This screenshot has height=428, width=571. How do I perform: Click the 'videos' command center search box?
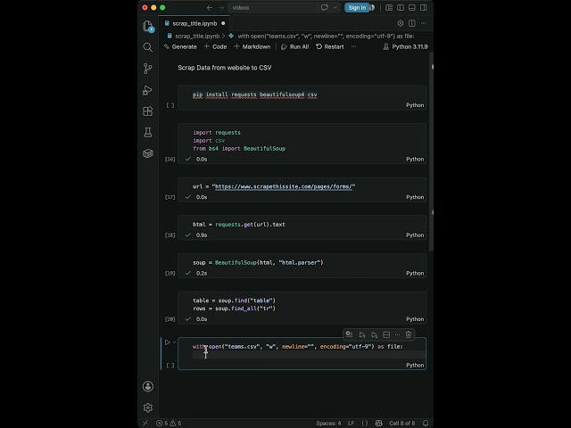273,8
